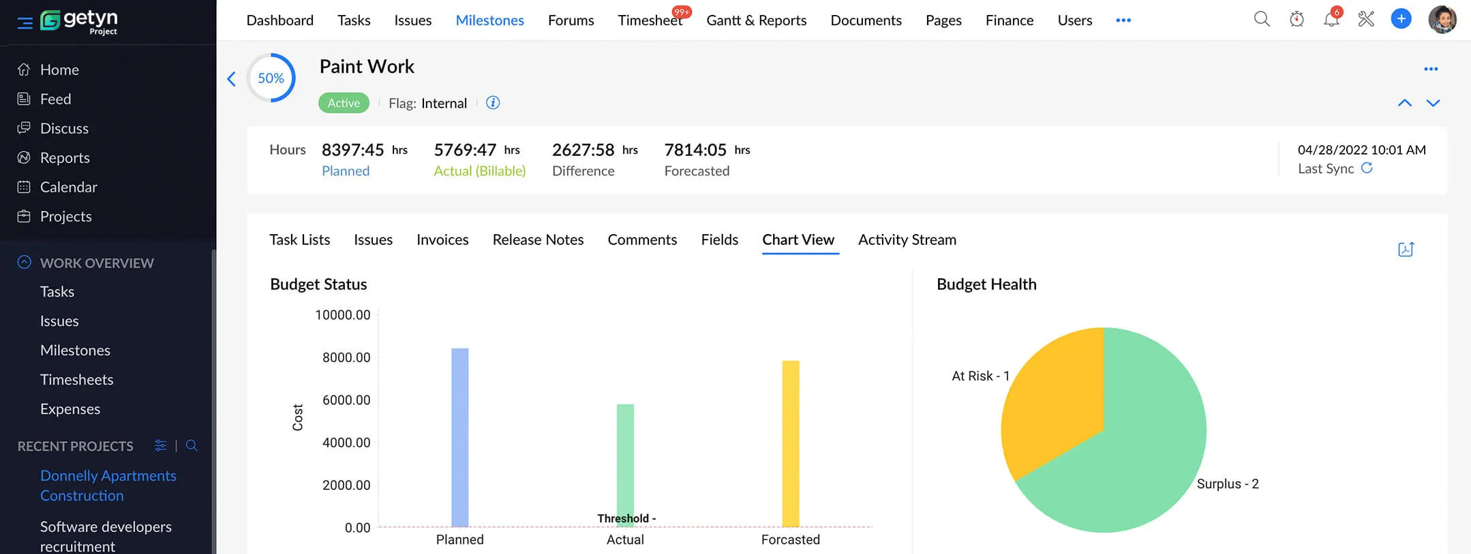Open notifications bell icon
The image size is (1471, 554).
pos(1331,19)
